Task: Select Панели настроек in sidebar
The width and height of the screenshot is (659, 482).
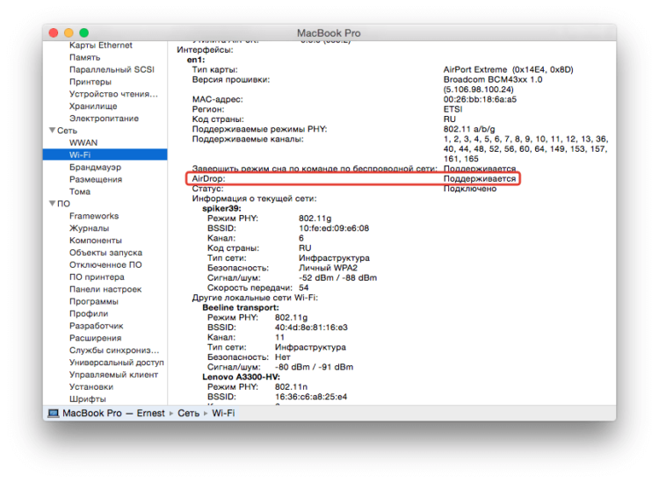Action: pos(105,289)
